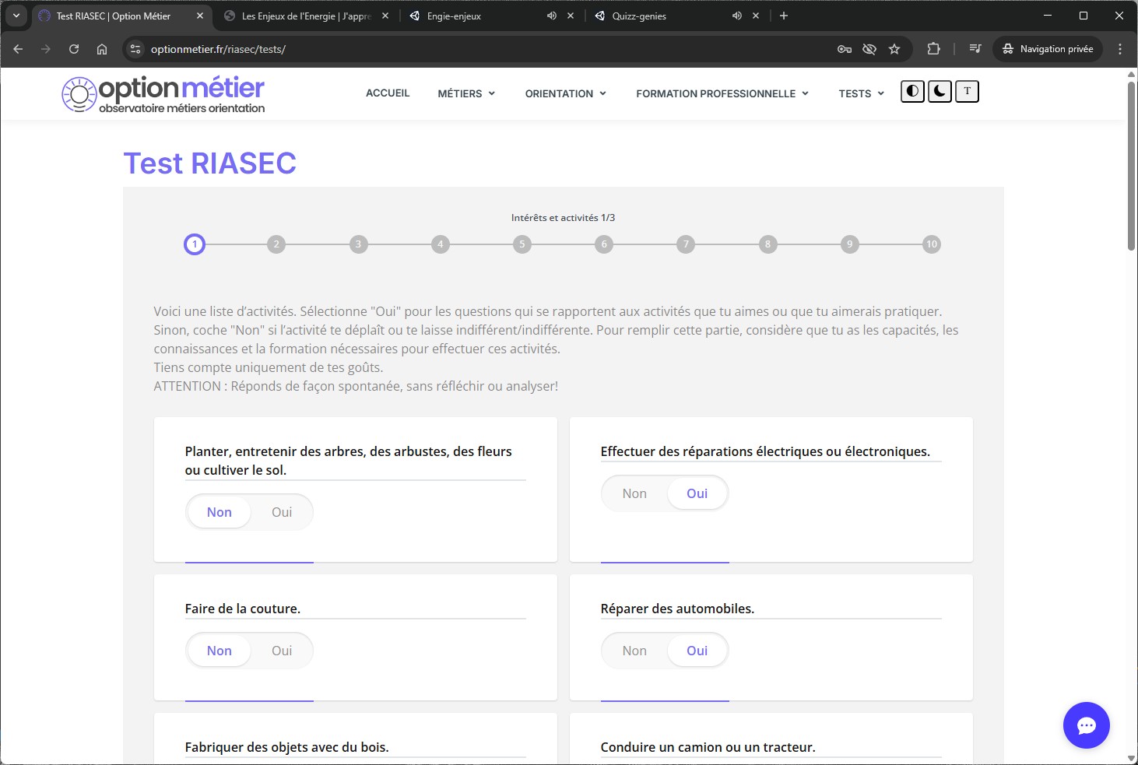Enable dark mode with the moon icon
This screenshot has width=1138, height=765.
coord(940,92)
